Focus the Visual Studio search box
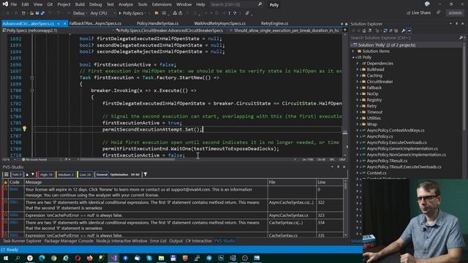 click(x=235, y=4)
